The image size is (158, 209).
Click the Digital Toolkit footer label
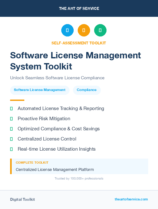click(22, 199)
